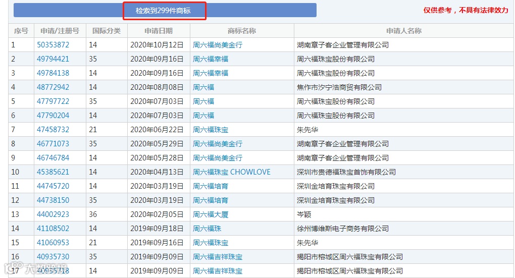Click trademark 周六福尚美金行 in row 9

tap(218, 157)
